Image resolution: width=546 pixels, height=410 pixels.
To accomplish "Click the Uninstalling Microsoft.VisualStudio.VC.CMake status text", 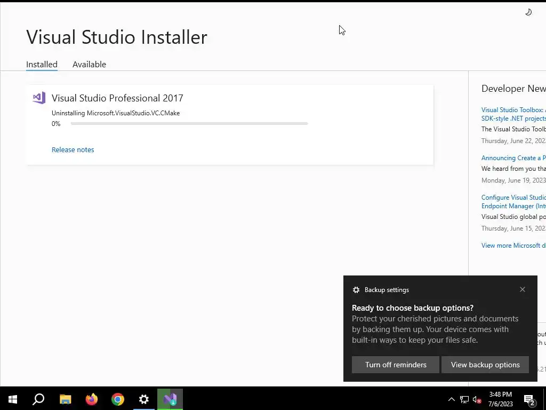I will [116, 113].
